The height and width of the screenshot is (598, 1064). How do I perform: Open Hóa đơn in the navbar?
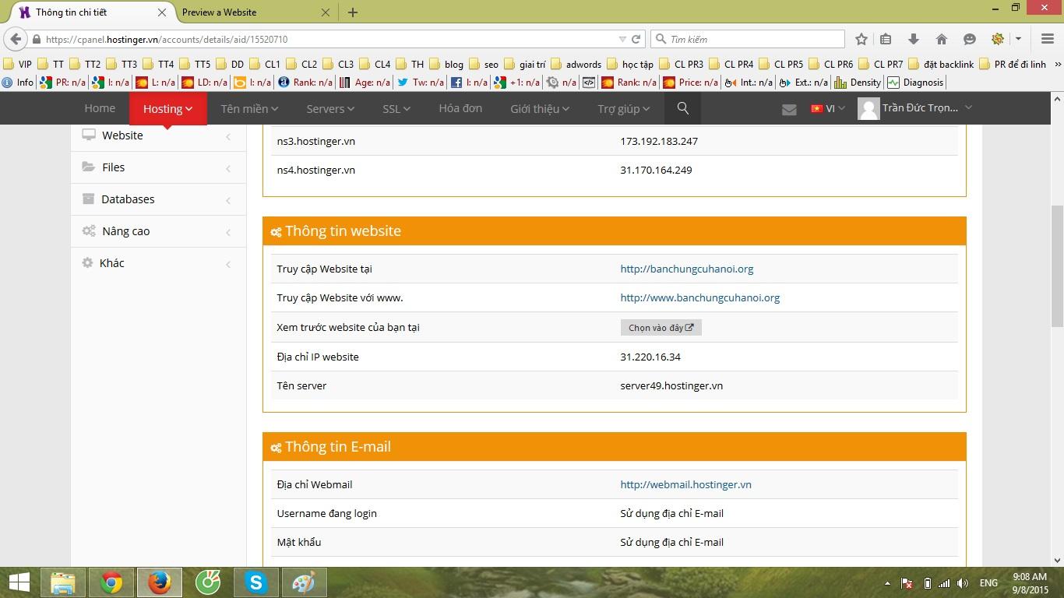tap(460, 108)
